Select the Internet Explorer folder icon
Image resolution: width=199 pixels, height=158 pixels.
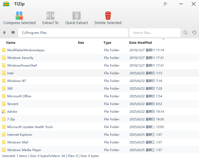4,134
